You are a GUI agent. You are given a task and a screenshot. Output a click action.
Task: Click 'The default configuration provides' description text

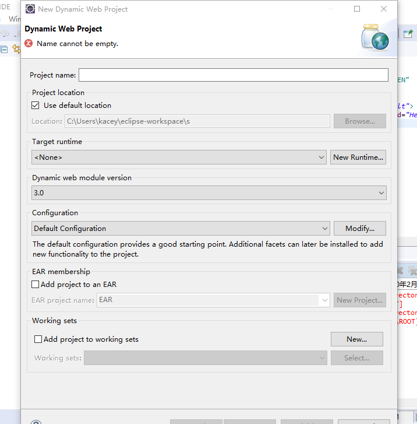coord(208,249)
